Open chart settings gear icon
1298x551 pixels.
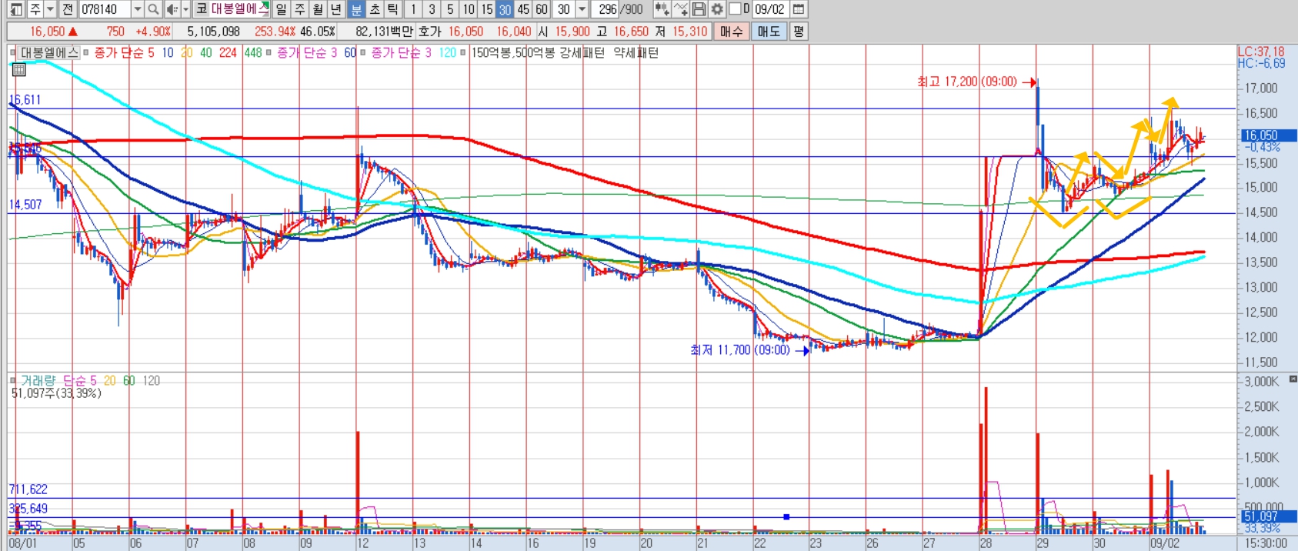click(x=717, y=9)
